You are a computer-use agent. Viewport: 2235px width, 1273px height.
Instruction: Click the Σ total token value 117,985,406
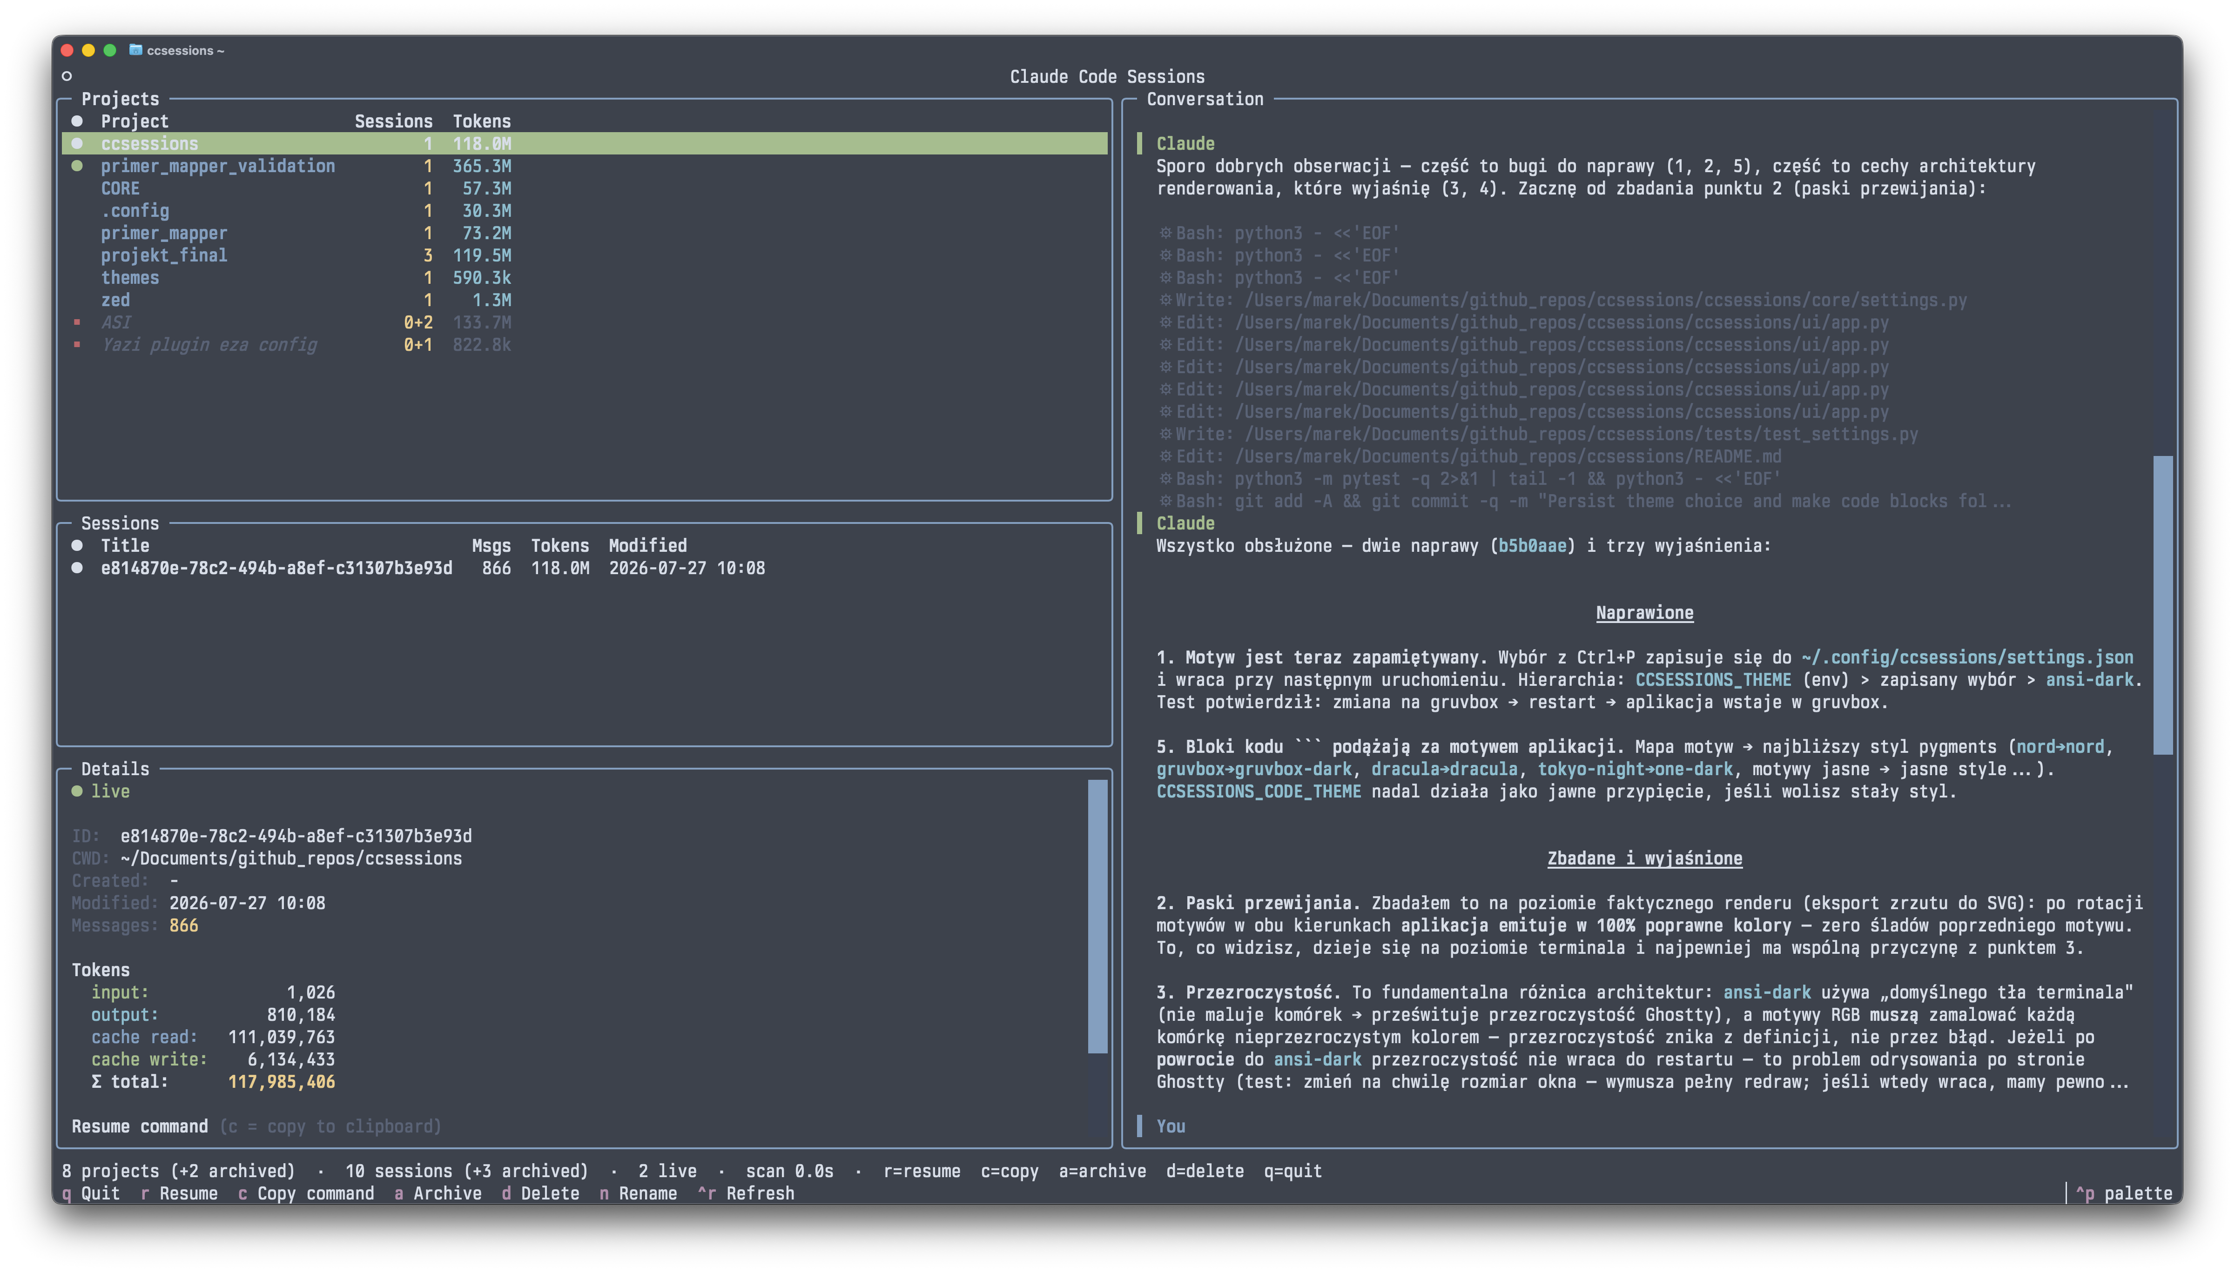click(x=282, y=1081)
